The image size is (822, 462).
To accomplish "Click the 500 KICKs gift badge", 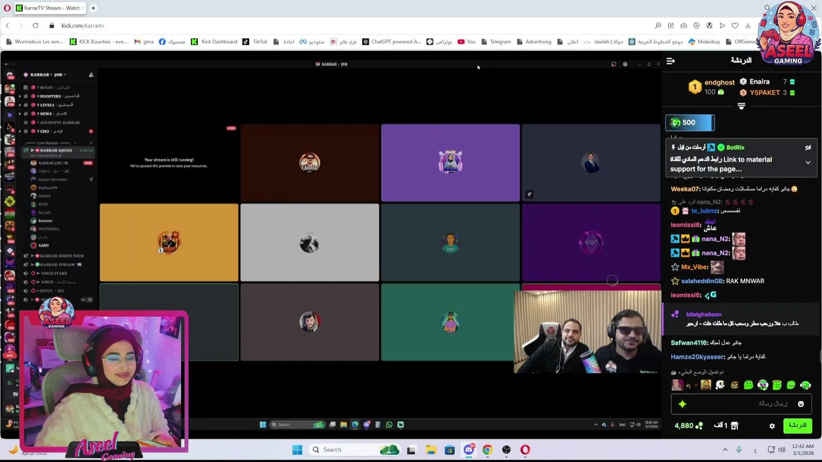I will point(690,123).
